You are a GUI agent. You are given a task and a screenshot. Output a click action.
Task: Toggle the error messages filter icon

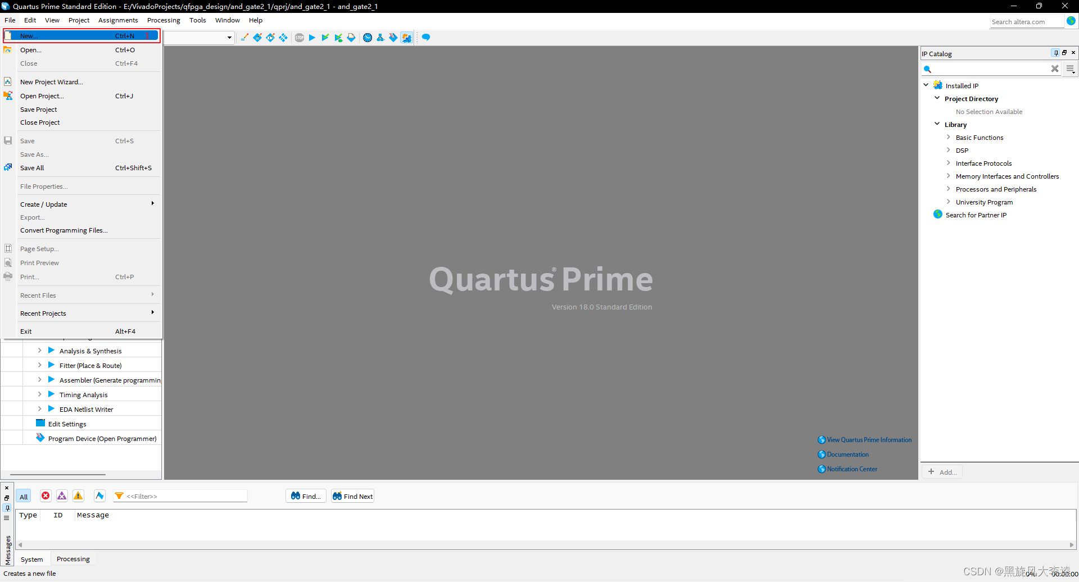click(46, 495)
